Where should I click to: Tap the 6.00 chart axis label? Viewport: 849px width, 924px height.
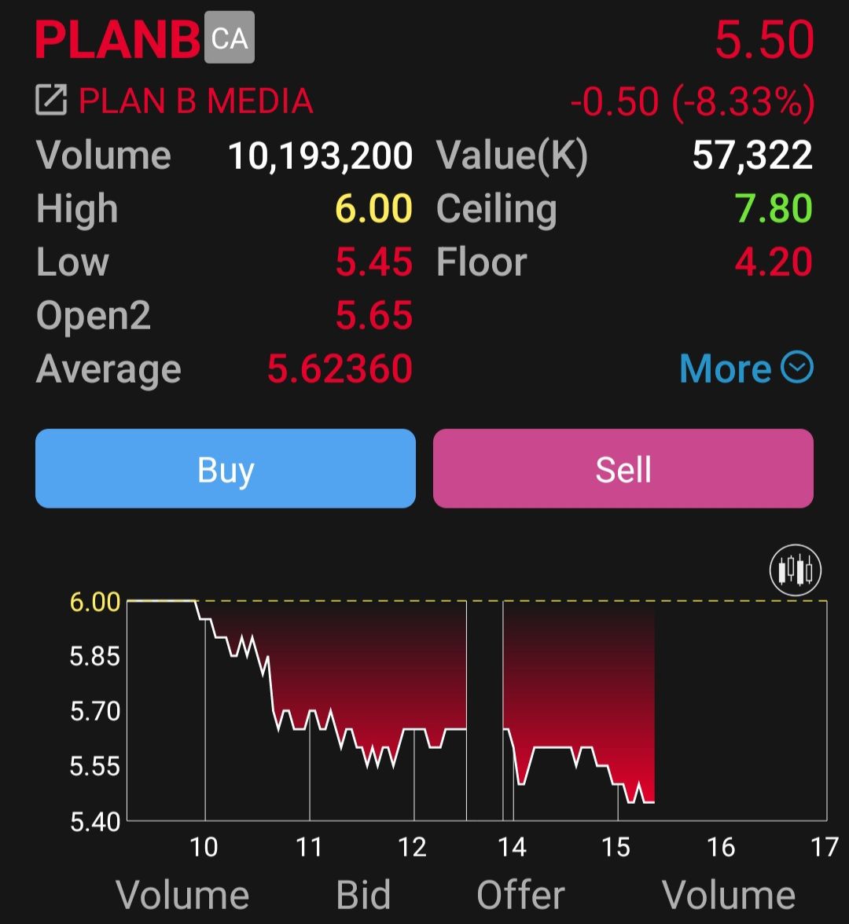(x=95, y=602)
